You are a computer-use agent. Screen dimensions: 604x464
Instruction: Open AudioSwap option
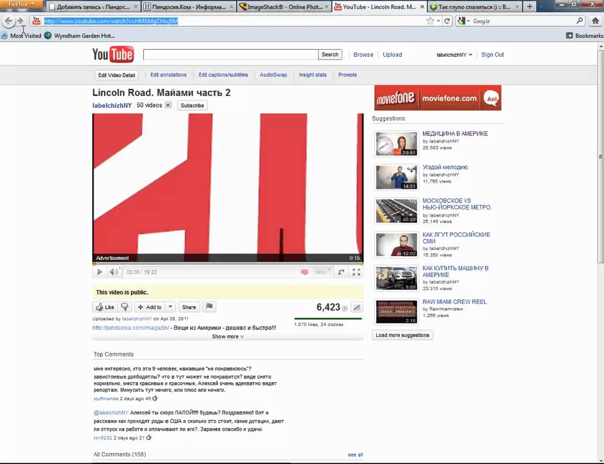point(273,75)
